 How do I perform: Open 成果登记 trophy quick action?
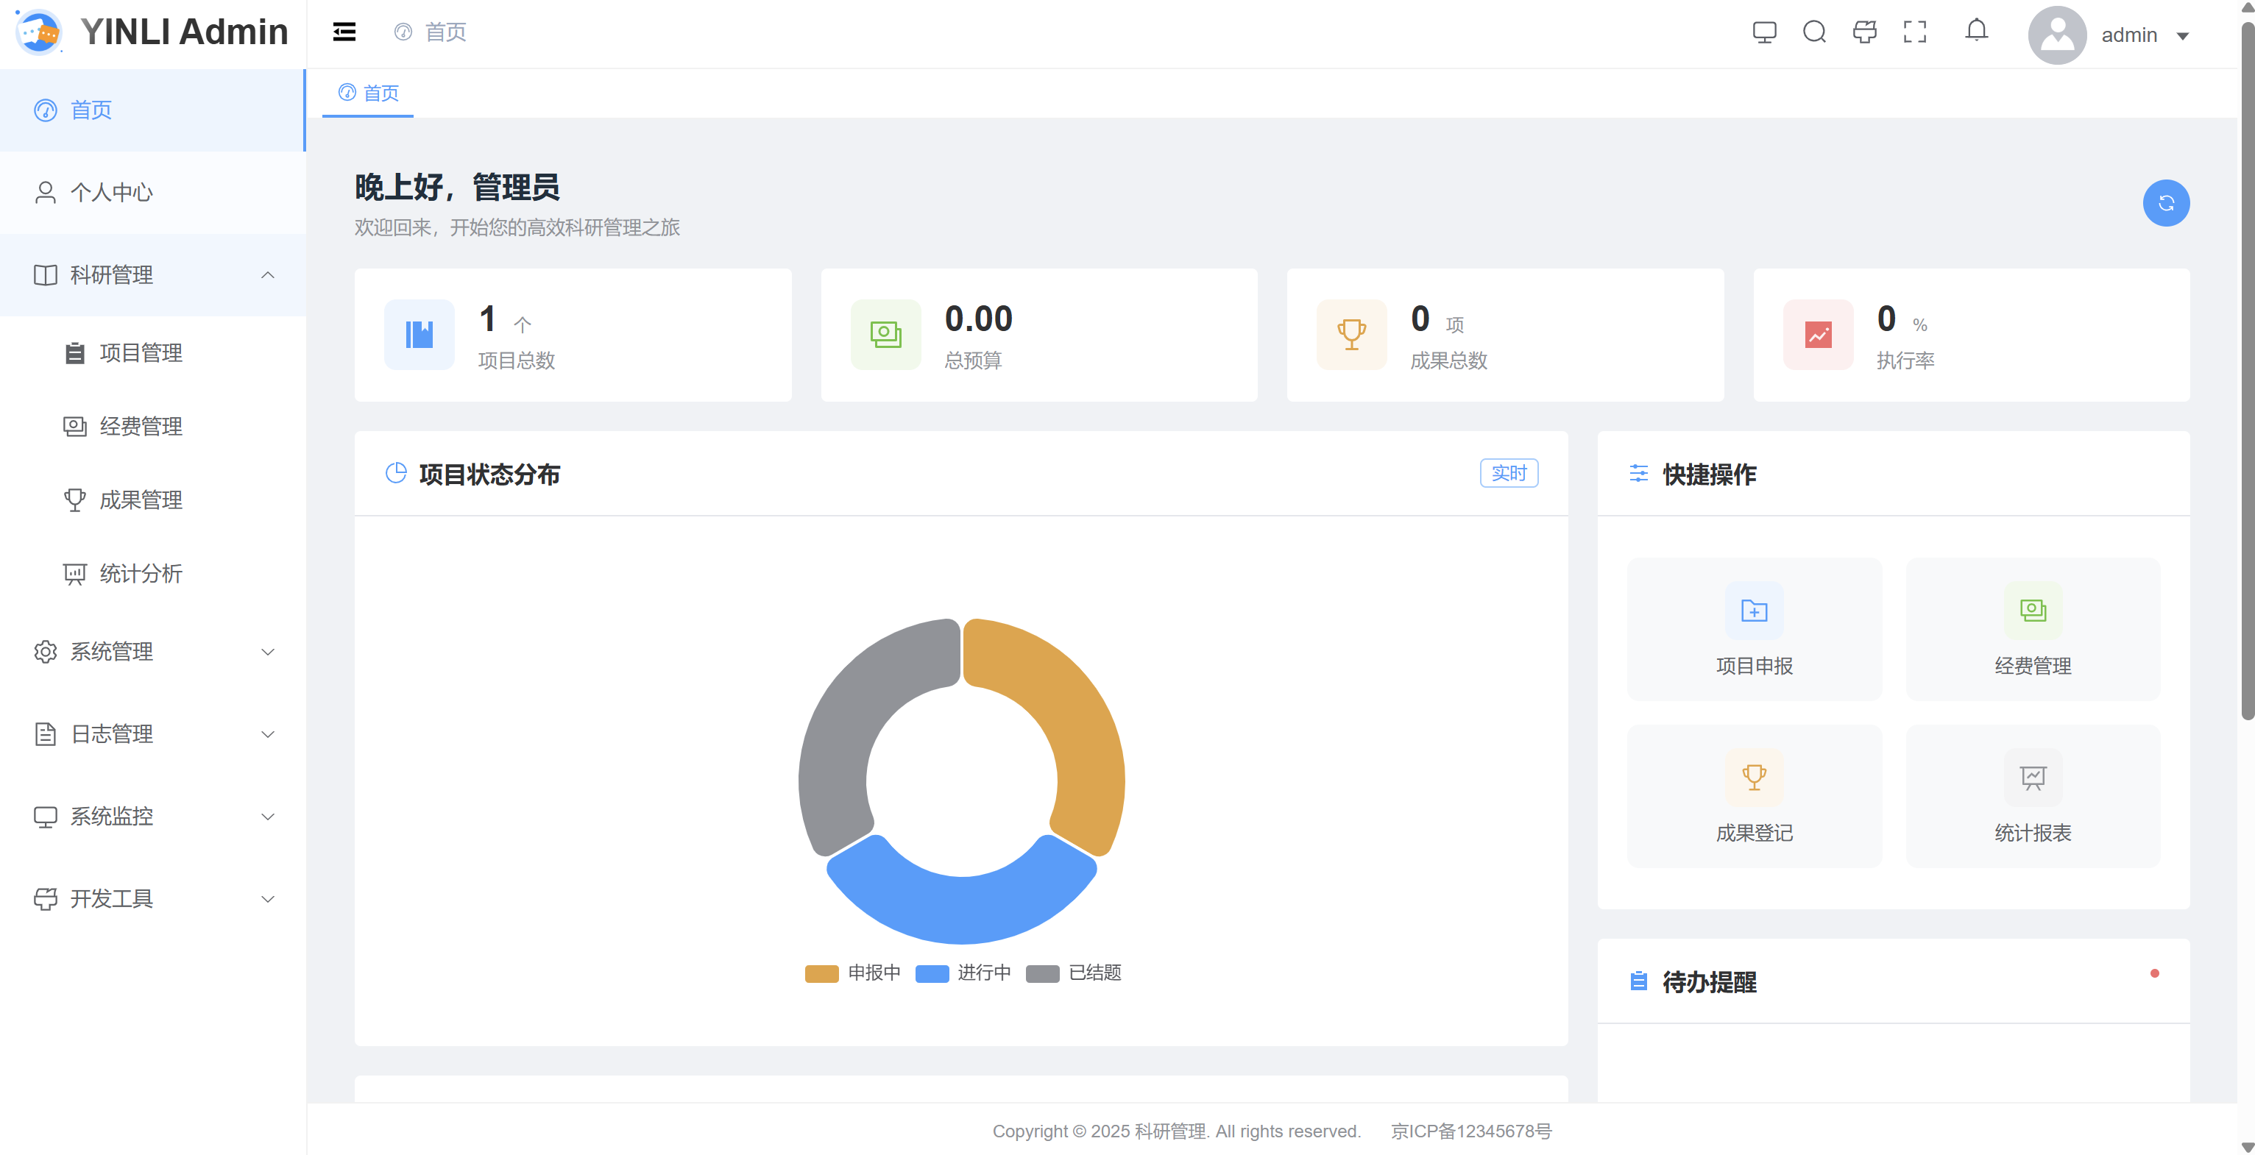[1753, 796]
